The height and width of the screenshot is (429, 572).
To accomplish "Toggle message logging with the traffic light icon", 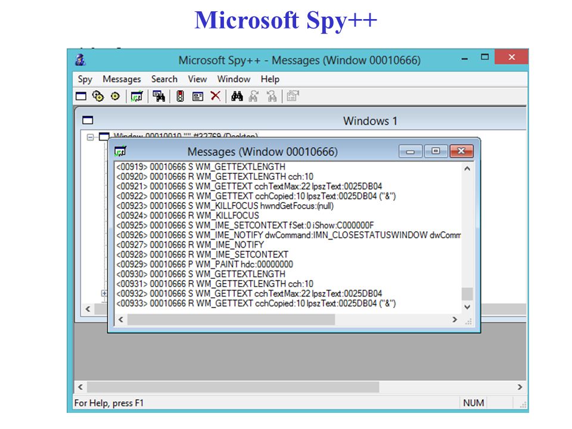I will click(180, 97).
